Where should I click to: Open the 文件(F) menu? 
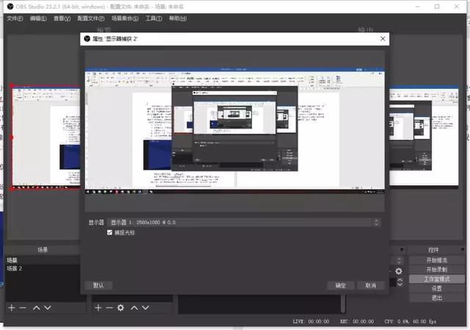coord(15,18)
